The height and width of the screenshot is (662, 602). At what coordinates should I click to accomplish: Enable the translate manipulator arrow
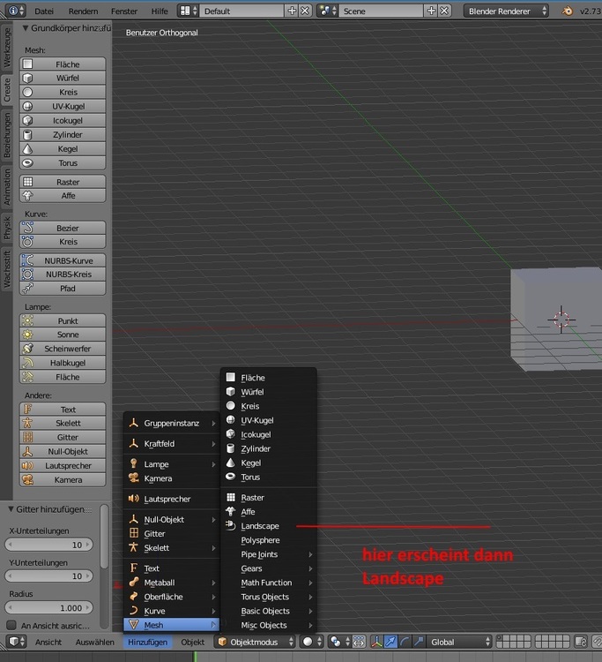[x=390, y=643]
